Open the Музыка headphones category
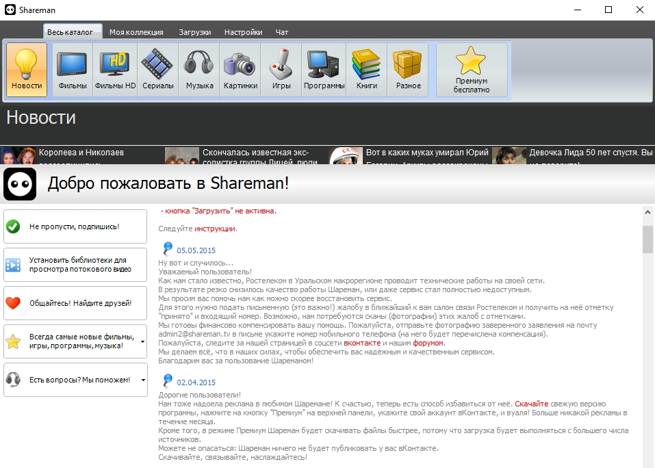Image resolution: width=655 pixels, height=468 pixels. tap(199, 70)
